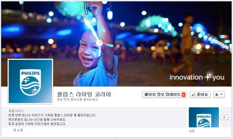Like the page with 좋아요 button
233x139 pixels.
pyautogui.click(x=200, y=94)
